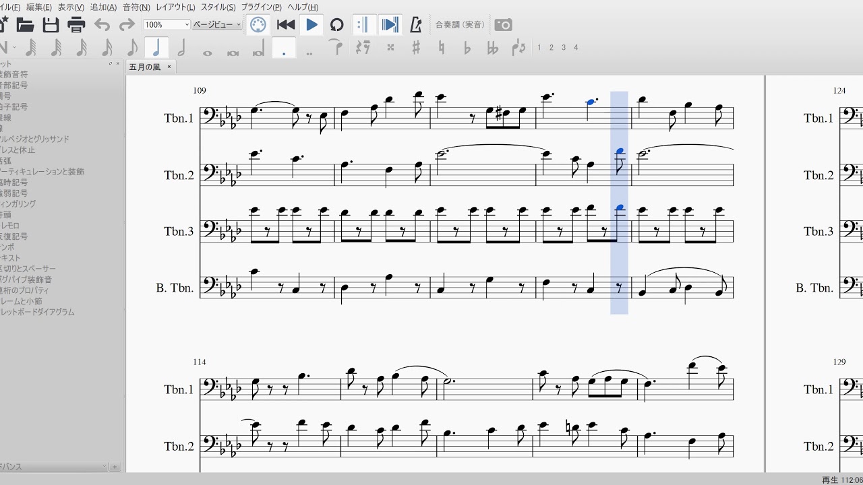Viewport: 863px width, 485px height.
Task: Toggle the augmentation dot
Action: [x=284, y=48]
